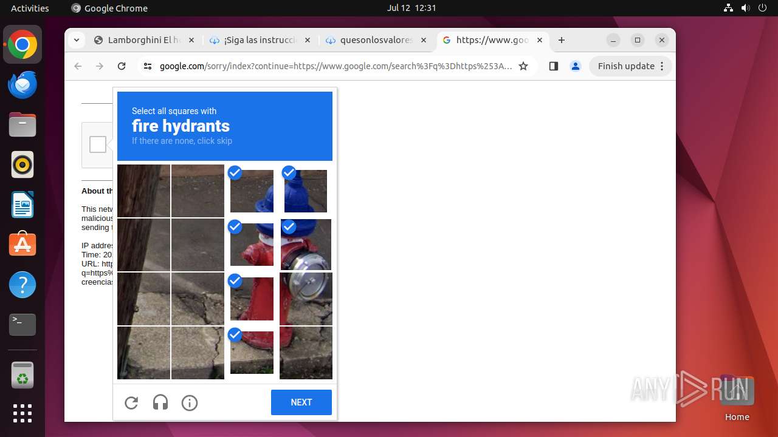778x437 pixels.
Task: Close the Lamborghini tab
Action: [x=191, y=40]
